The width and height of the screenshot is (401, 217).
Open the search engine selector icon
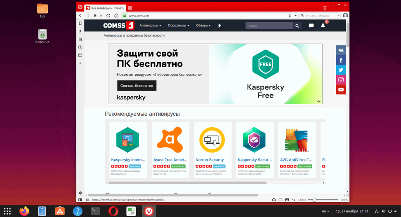pos(302,16)
